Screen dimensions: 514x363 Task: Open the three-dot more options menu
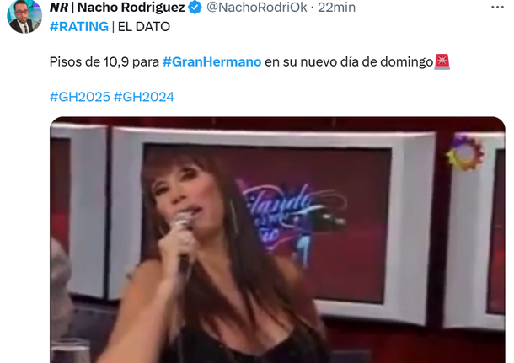click(497, 8)
